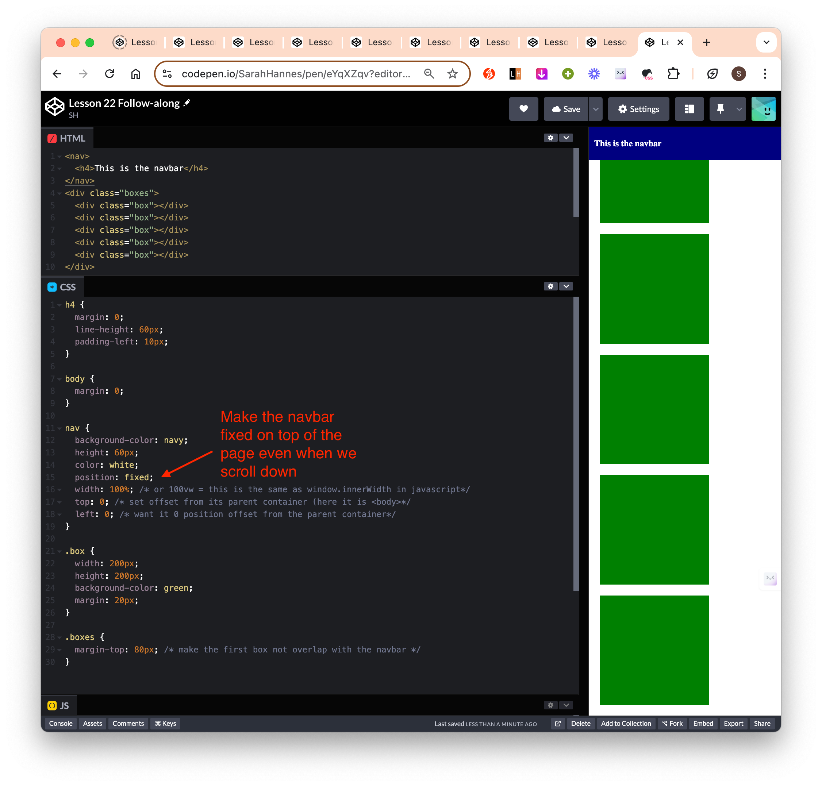Edit pen title with the pencil icon
This screenshot has height=786, width=822.
point(187,103)
